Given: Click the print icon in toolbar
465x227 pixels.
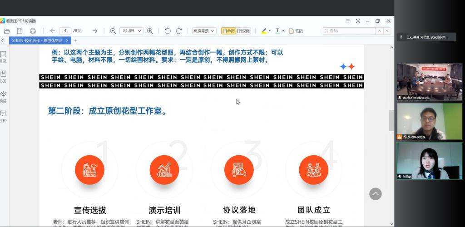Looking at the screenshot, I should pos(33,31).
